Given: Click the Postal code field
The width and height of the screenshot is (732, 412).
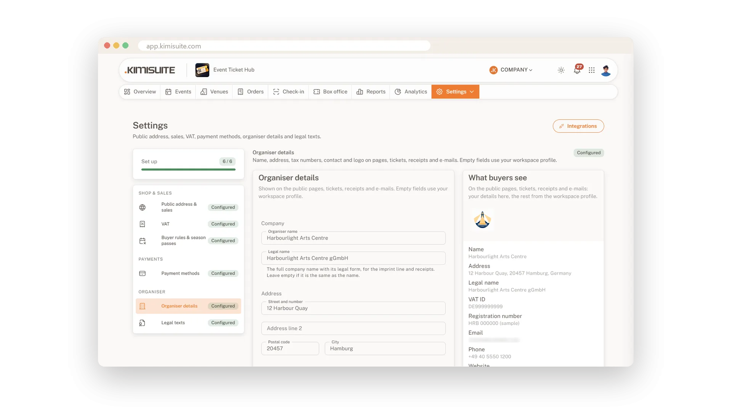Looking at the screenshot, I should [x=290, y=349].
